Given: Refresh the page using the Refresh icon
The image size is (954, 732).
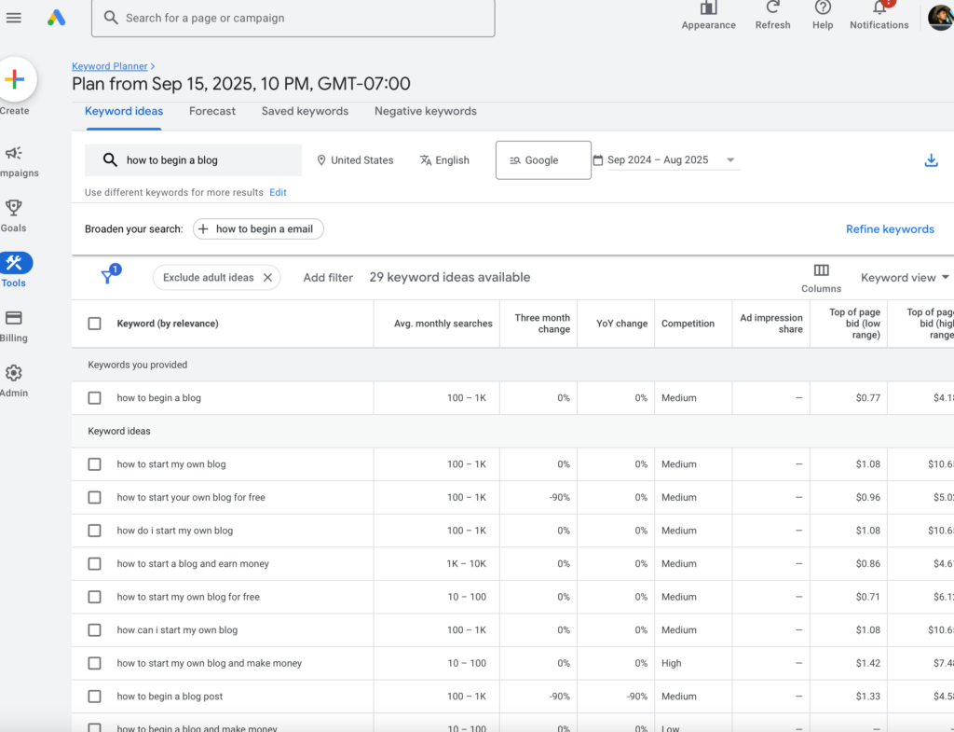Looking at the screenshot, I should pos(772,11).
